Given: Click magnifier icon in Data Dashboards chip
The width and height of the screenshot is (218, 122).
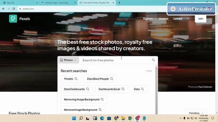Looking at the screenshot, I should pos(88,89).
